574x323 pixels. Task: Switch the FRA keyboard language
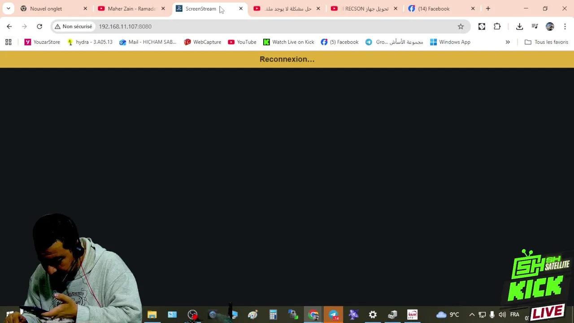pyautogui.click(x=514, y=315)
